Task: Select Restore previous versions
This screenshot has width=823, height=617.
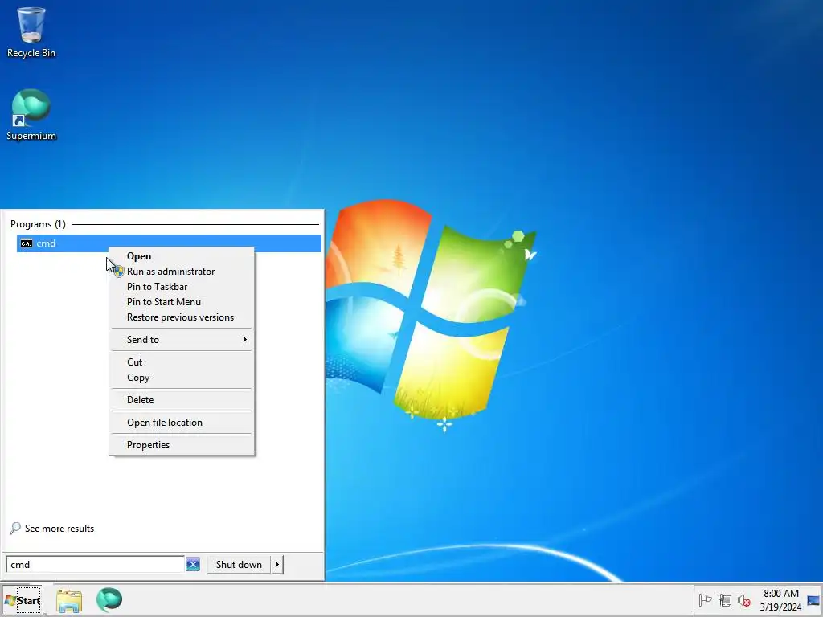Action: click(182, 317)
